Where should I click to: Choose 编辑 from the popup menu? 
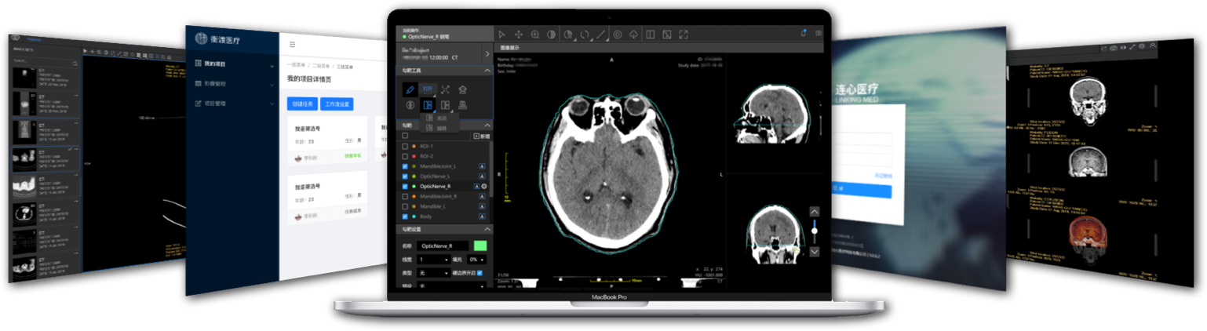[441, 128]
